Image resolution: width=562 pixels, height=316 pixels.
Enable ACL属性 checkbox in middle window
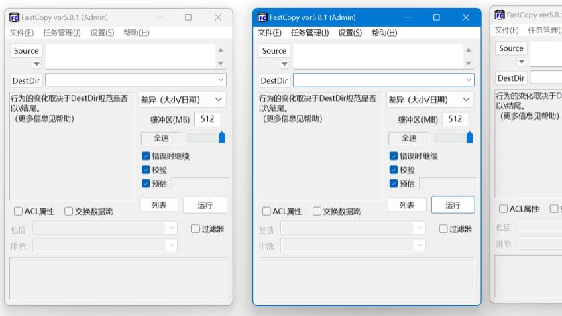(266, 211)
